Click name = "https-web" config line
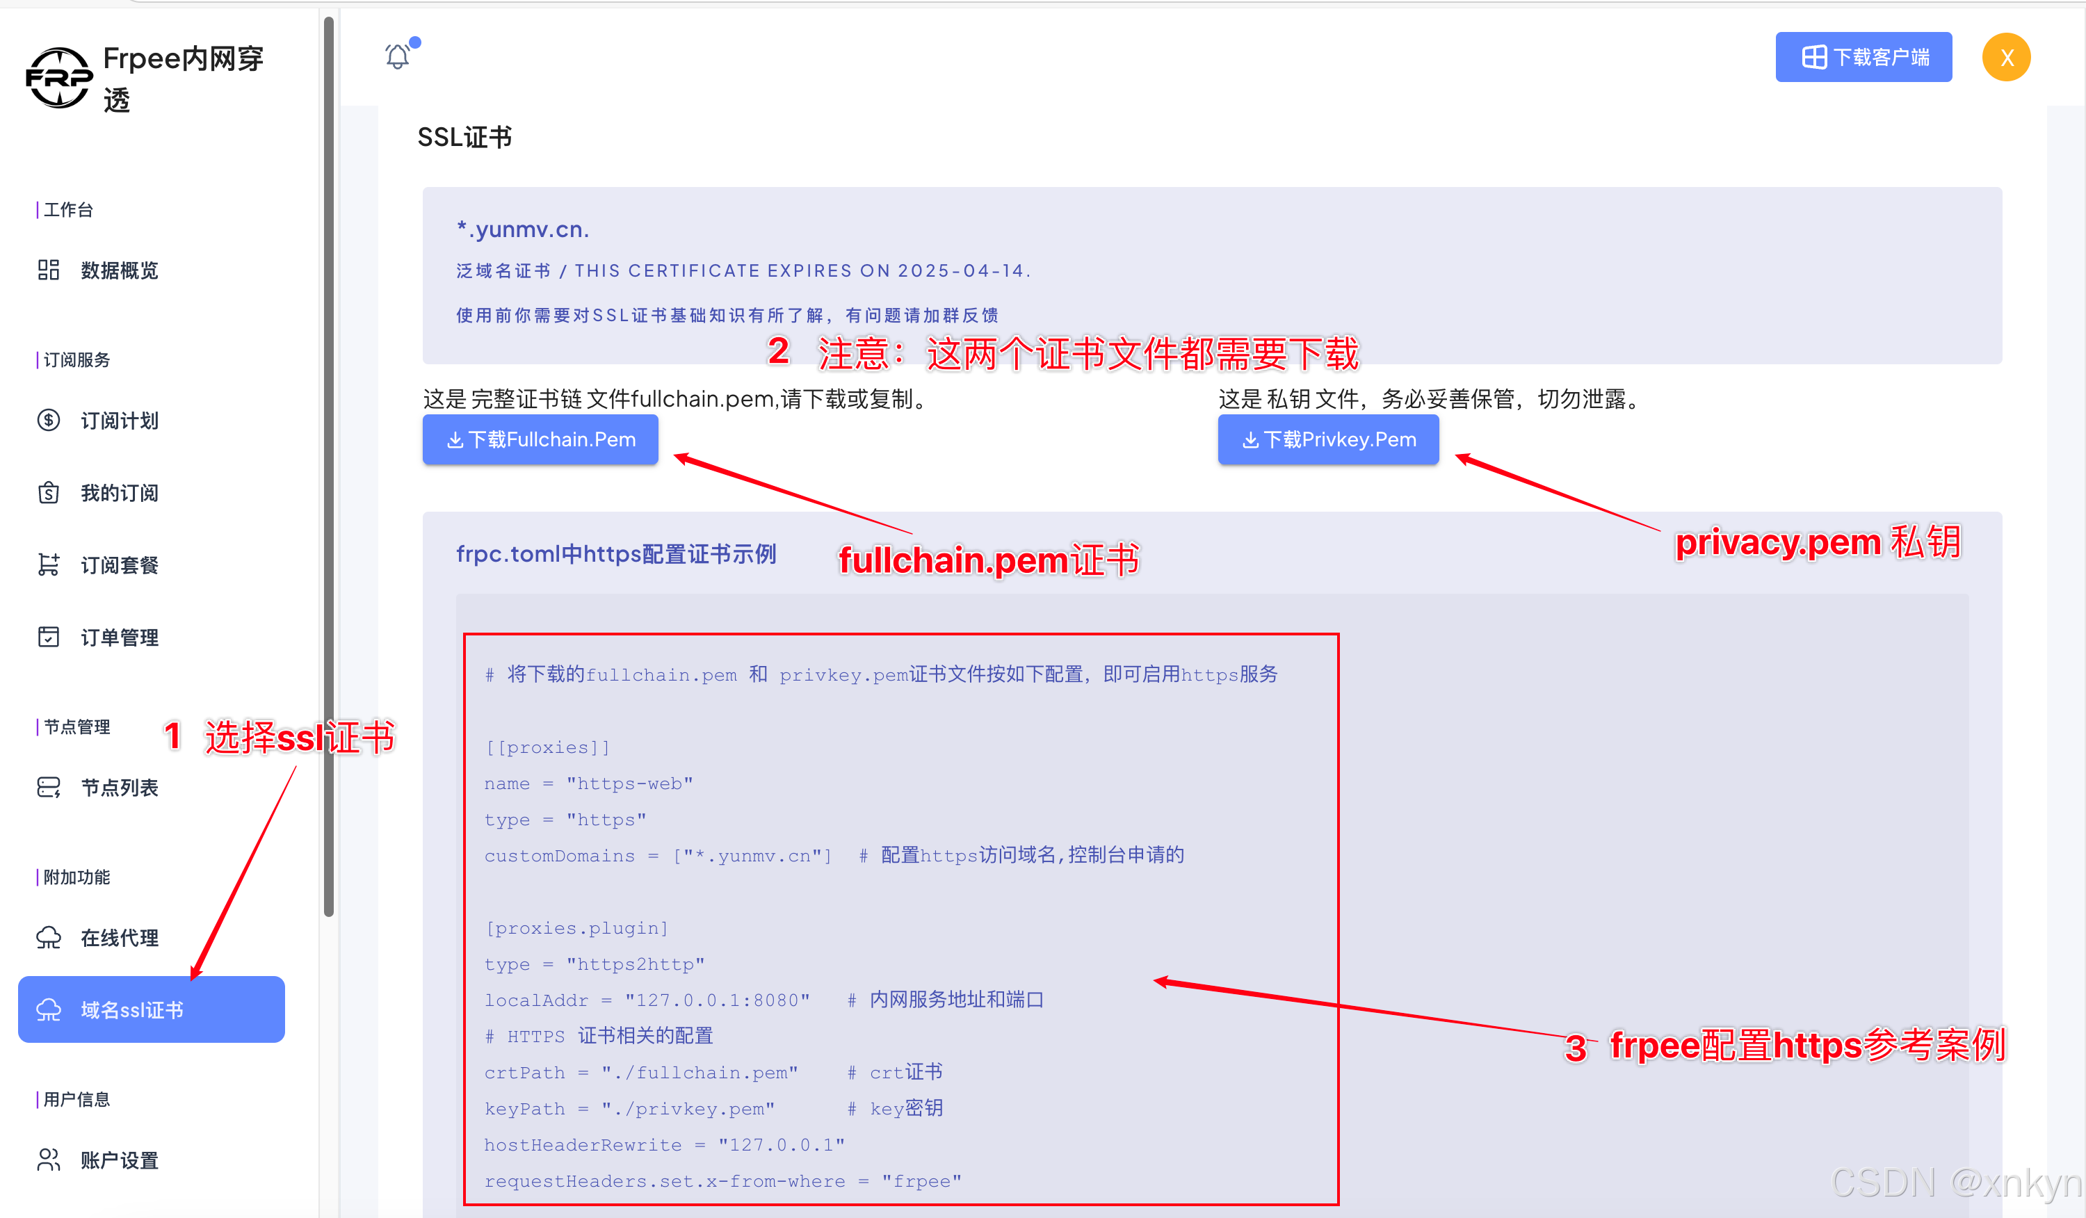The image size is (2086, 1218). pos(588,783)
